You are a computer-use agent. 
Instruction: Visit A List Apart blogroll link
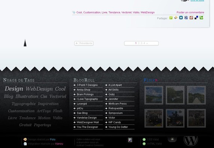point(115,85)
